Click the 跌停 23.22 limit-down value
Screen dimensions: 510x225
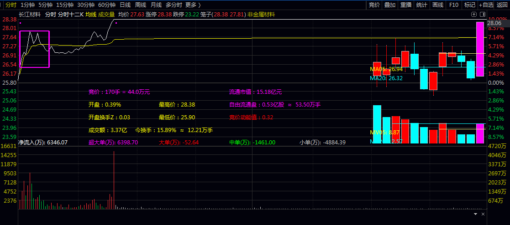click(186, 14)
